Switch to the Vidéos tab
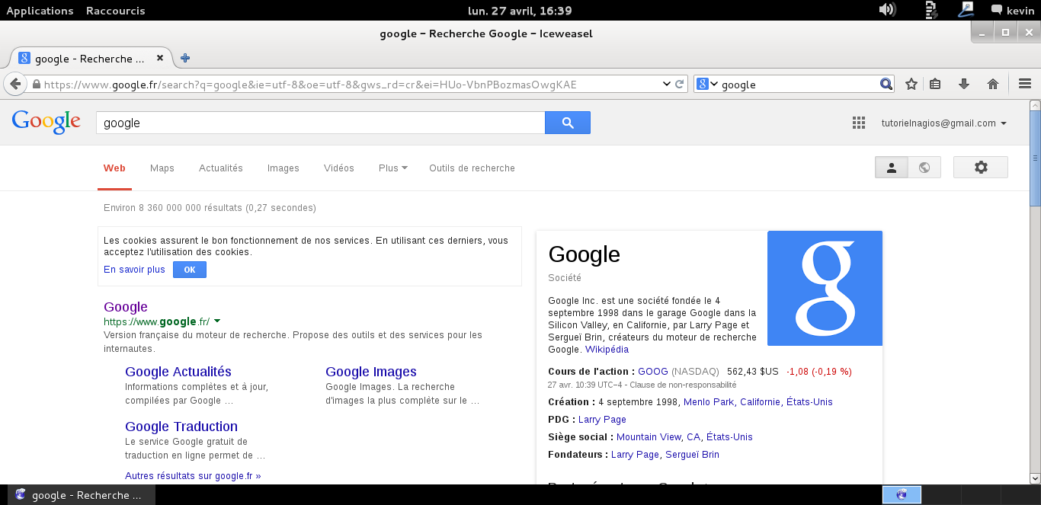 point(339,168)
